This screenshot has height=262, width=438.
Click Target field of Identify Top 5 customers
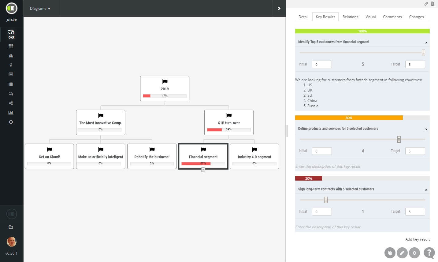click(415, 65)
